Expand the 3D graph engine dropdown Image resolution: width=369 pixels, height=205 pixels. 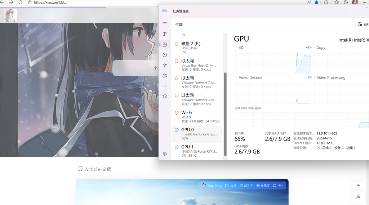(x=237, y=48)
